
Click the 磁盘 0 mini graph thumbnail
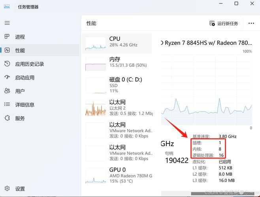[x=96, y=85]
